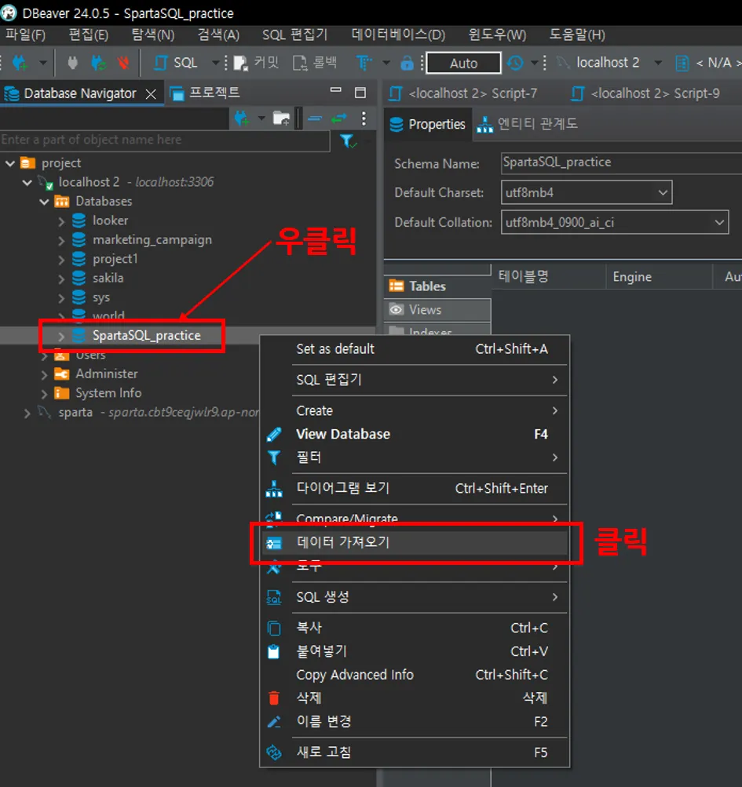742x787 pixels.
Task: Click the Schema Name text field
Action: (621, 162)
